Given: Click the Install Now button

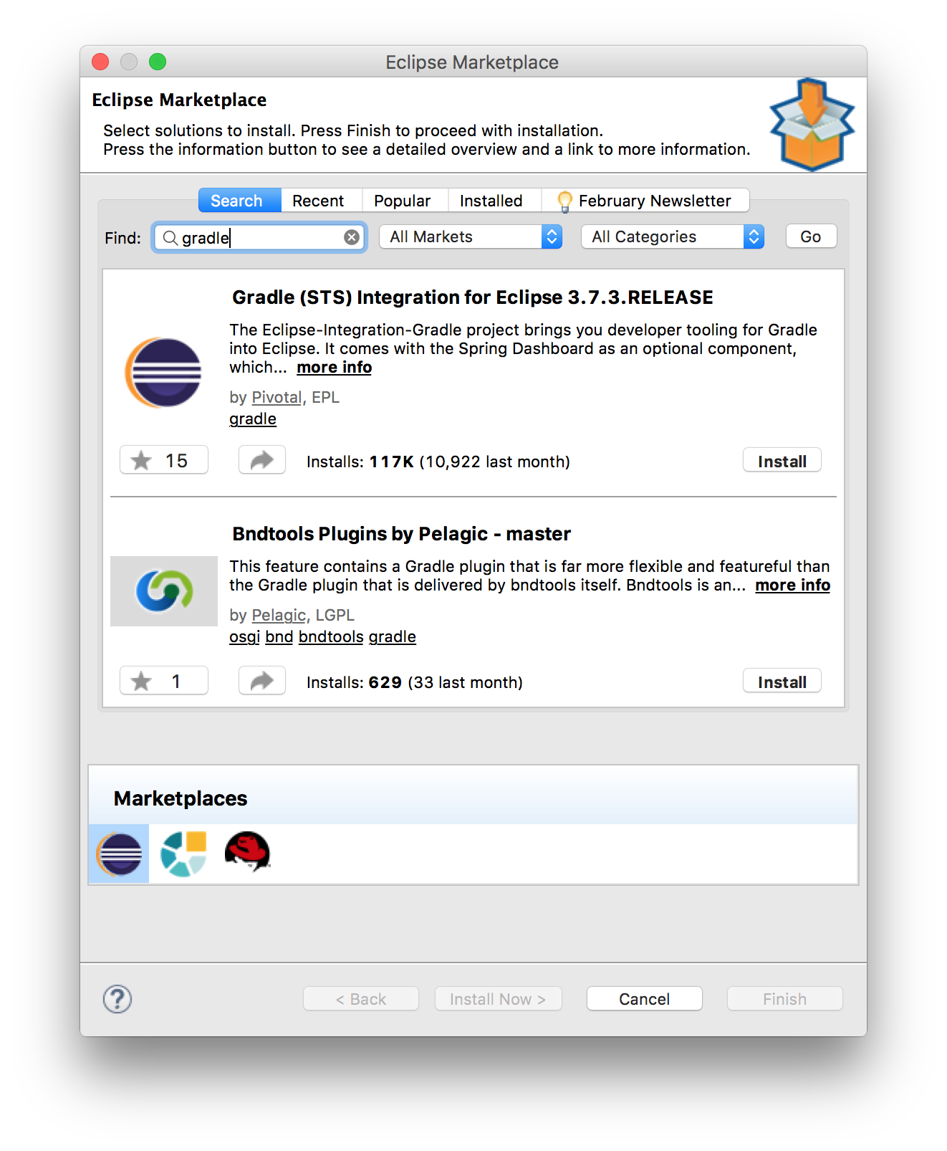Looking at the screenshot, I should click(498, 999).
